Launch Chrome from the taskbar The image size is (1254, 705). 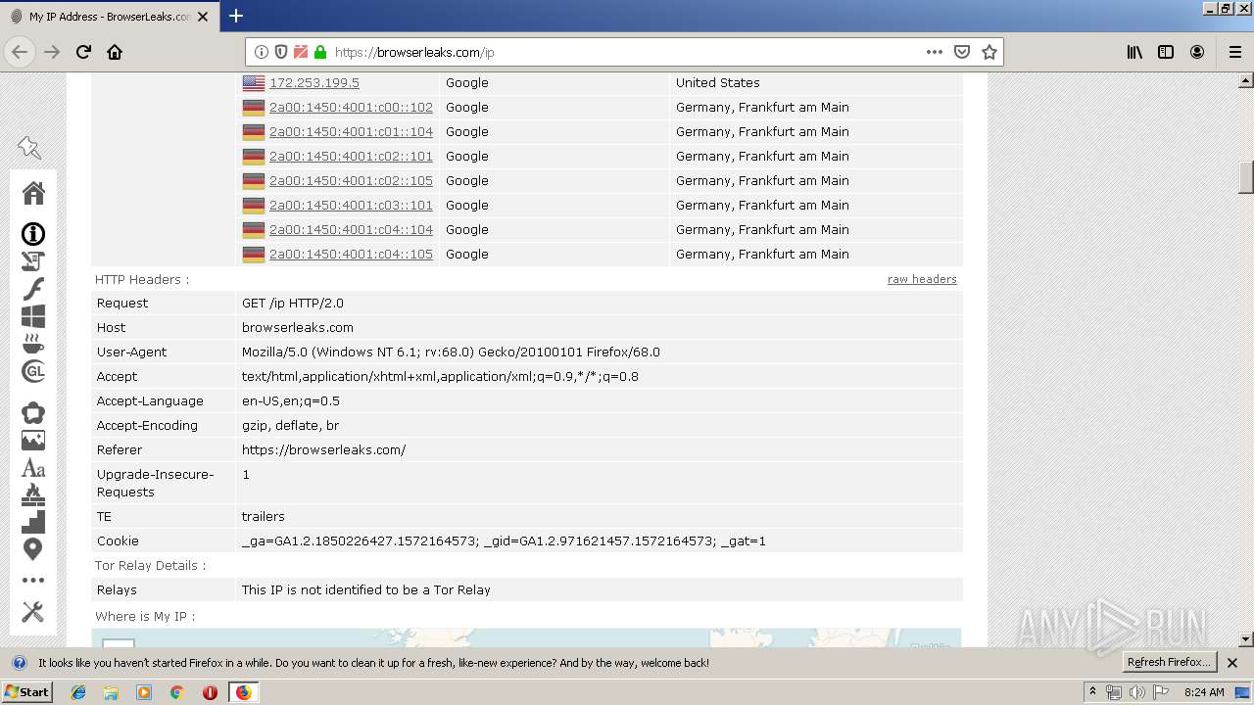[x=176, y=692]
